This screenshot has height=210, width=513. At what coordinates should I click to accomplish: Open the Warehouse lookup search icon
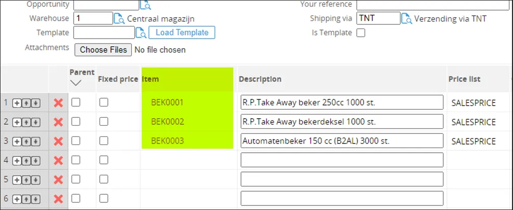point(119,19)
